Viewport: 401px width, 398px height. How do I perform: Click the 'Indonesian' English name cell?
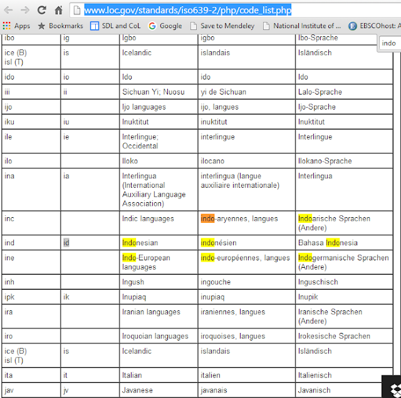tap(159, 242)
